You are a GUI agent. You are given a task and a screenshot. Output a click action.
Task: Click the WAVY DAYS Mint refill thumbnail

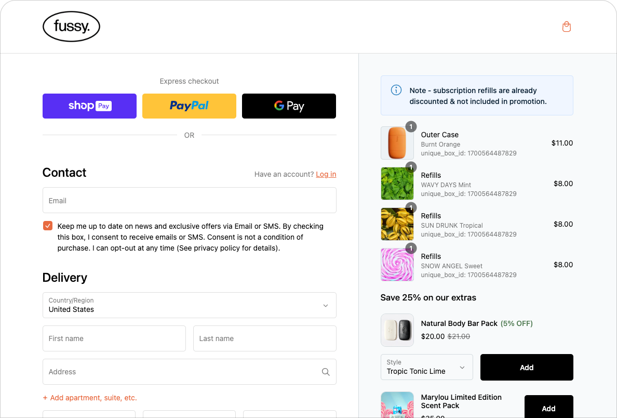pyautogui.click(x=397, y=184)
